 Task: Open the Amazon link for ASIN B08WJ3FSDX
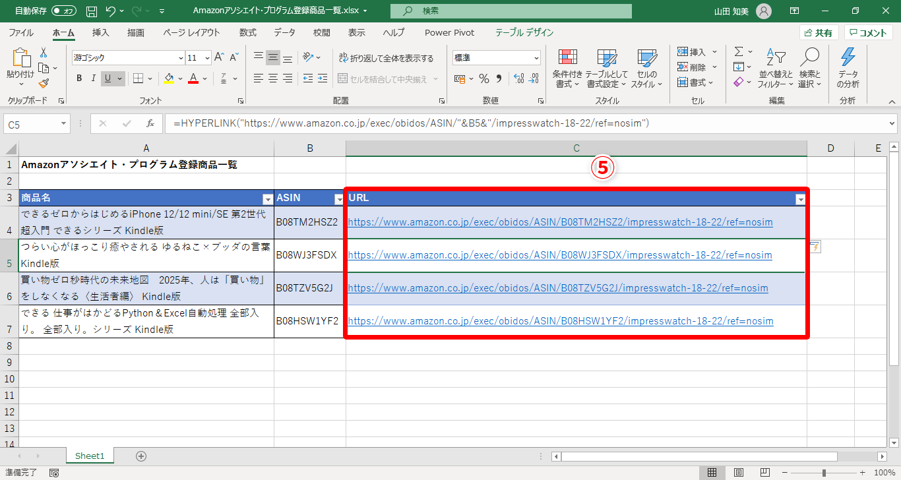(559, 255)
